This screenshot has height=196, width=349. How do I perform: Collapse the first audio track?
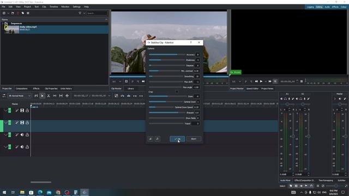pos(5,134)
